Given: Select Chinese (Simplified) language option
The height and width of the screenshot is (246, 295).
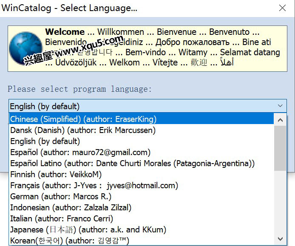Looking at the screenshot, I should pyautogui.click(x=142, y=119).
